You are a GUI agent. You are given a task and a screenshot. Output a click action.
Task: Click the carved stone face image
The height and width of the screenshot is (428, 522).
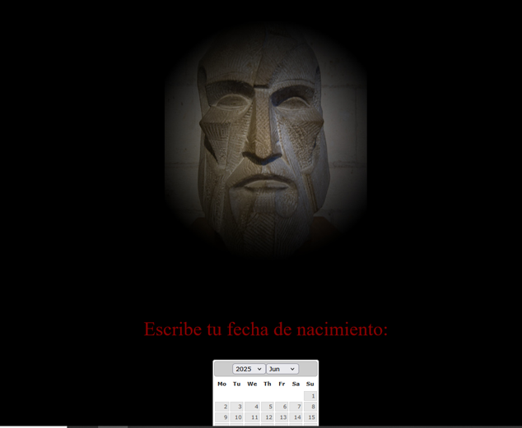coord(265,140)
